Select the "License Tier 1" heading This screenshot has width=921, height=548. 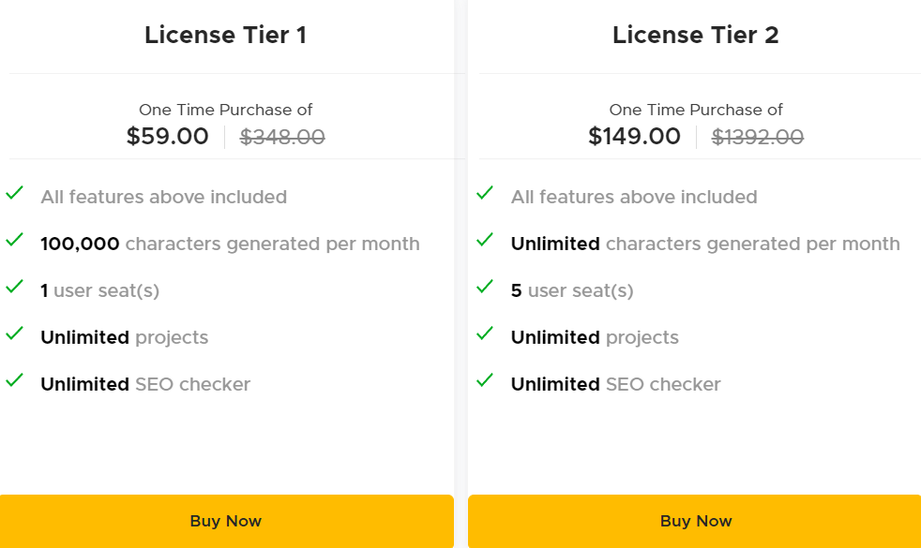click(225, 35)
